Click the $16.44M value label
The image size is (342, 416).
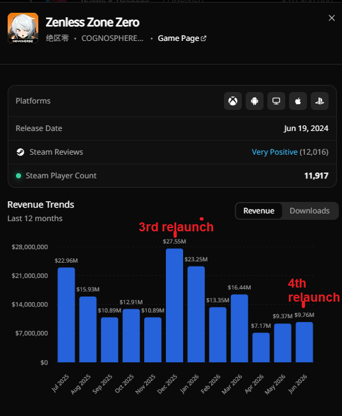click(x=239, y=288)
